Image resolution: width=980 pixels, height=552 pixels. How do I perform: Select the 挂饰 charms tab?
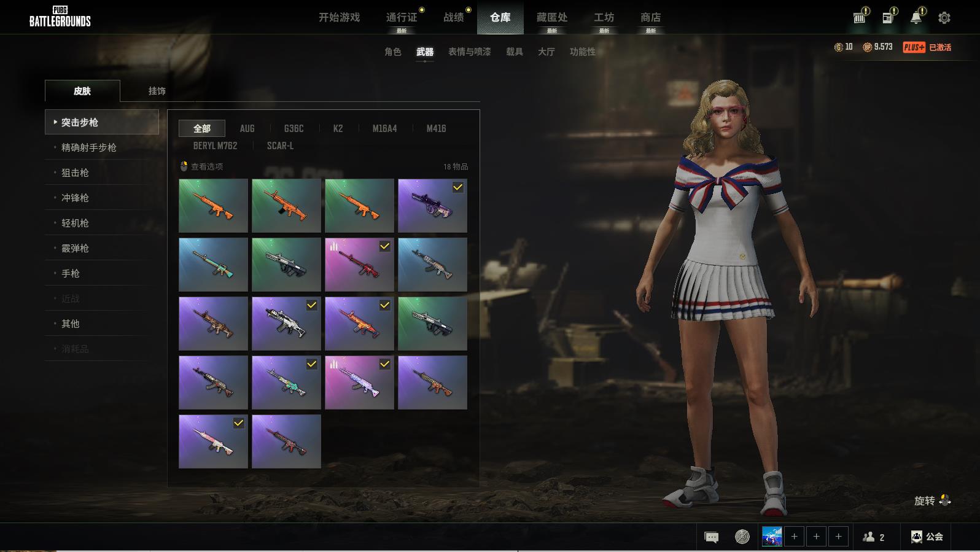pos(157,91)
